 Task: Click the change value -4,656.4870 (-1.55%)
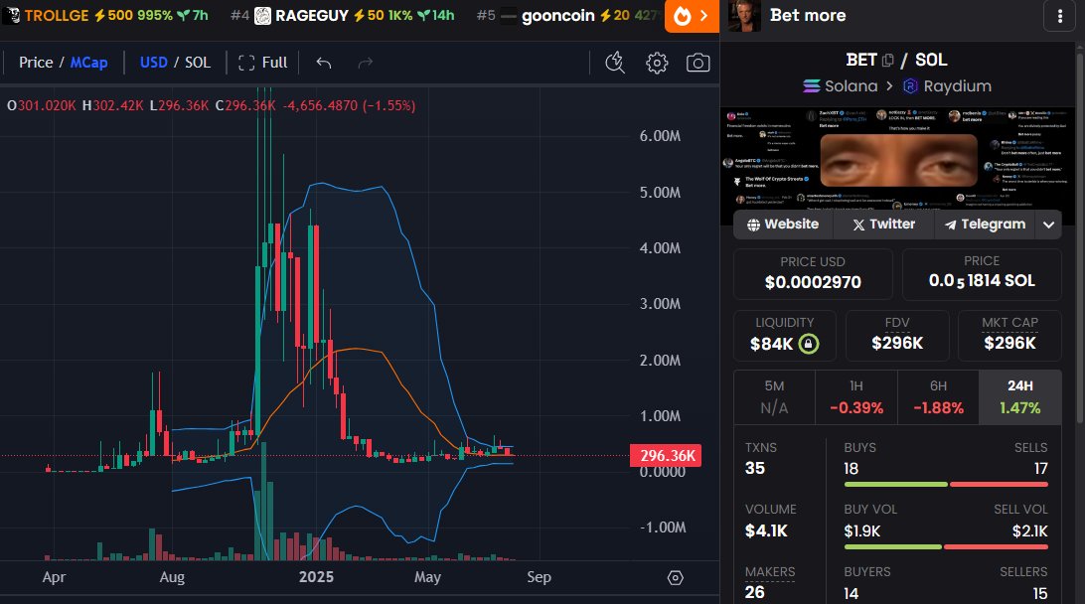point(350,106)
